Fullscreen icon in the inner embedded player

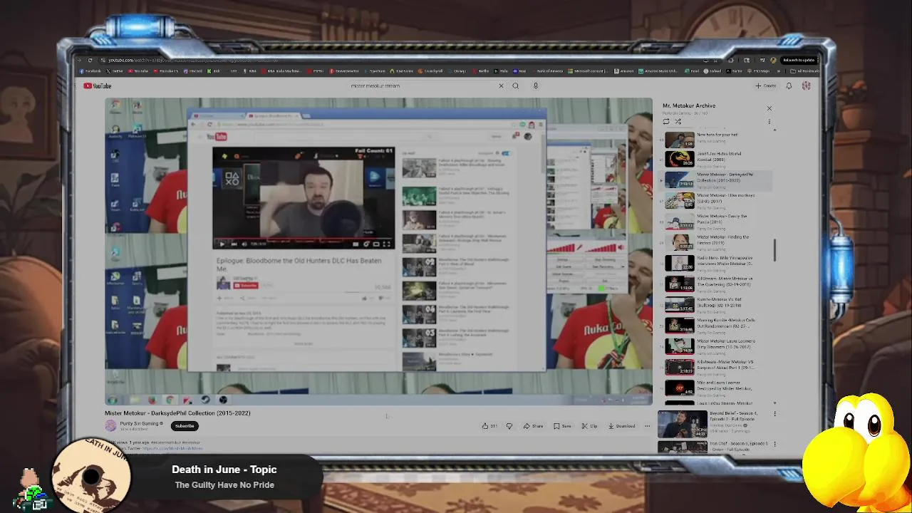[x=386, y=244]
